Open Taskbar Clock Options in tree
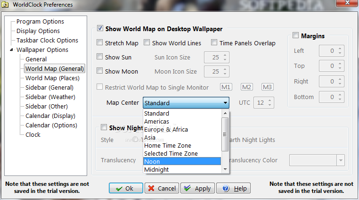 pos(47,41)
